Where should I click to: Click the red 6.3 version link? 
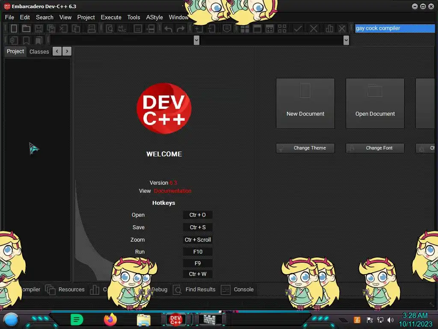173,182
